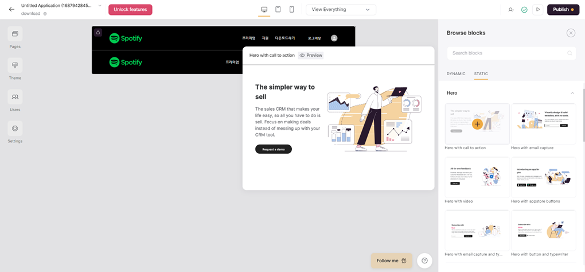Select Hero with email capture thumbnail

point(544,124)
